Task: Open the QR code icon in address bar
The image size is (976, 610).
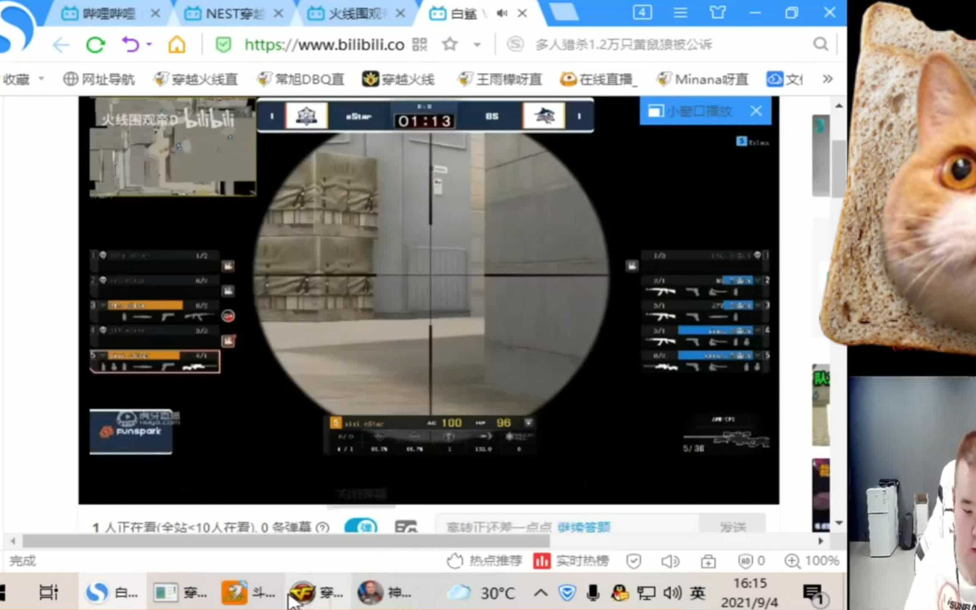Action: (x=419, y=44)
